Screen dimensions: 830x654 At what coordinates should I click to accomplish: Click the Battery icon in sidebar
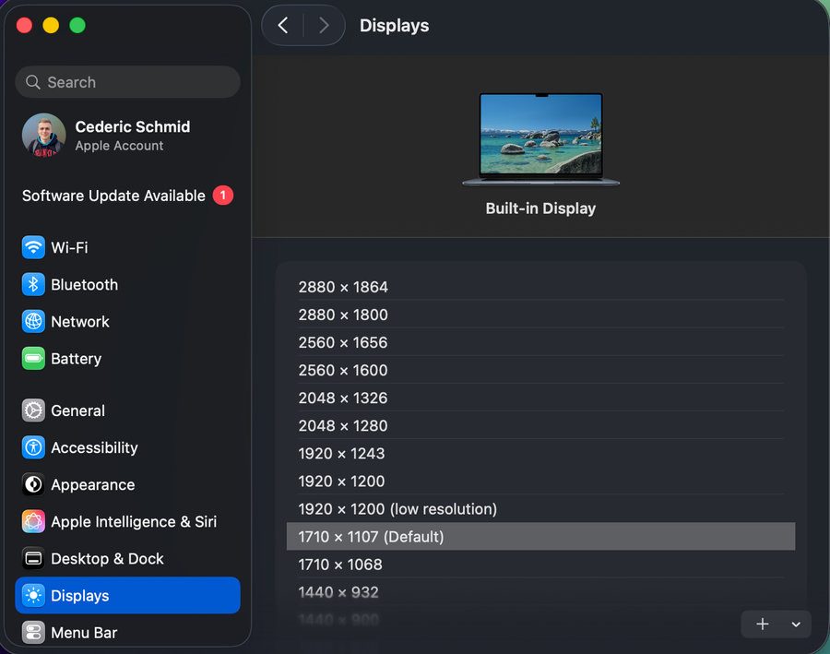tap(33, 359)
